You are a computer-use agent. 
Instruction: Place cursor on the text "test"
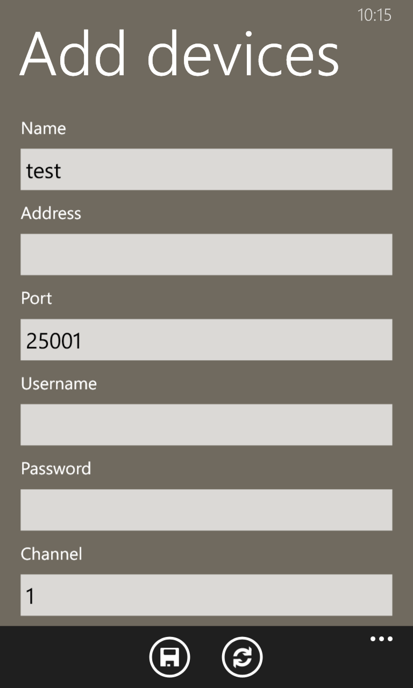click(x=44, y=171)
